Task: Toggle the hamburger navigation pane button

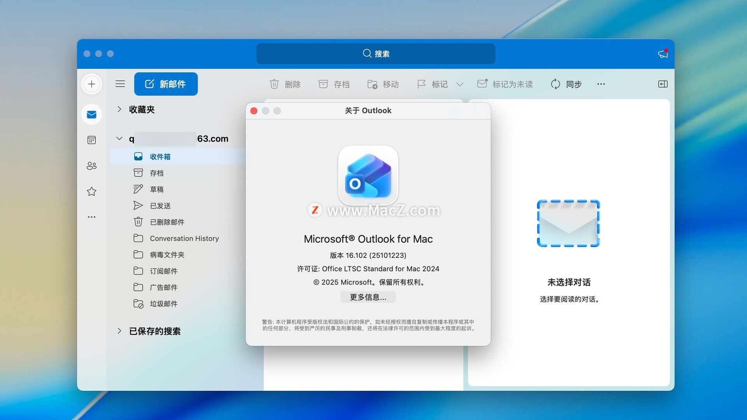Action: 120,84
